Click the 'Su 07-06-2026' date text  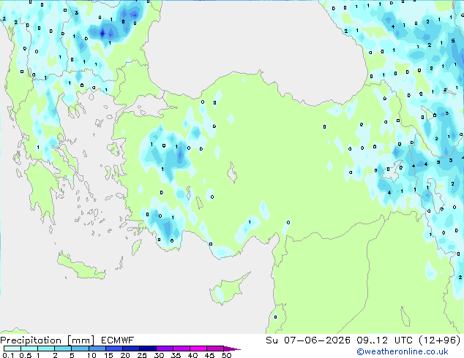[x=308, y=340]
